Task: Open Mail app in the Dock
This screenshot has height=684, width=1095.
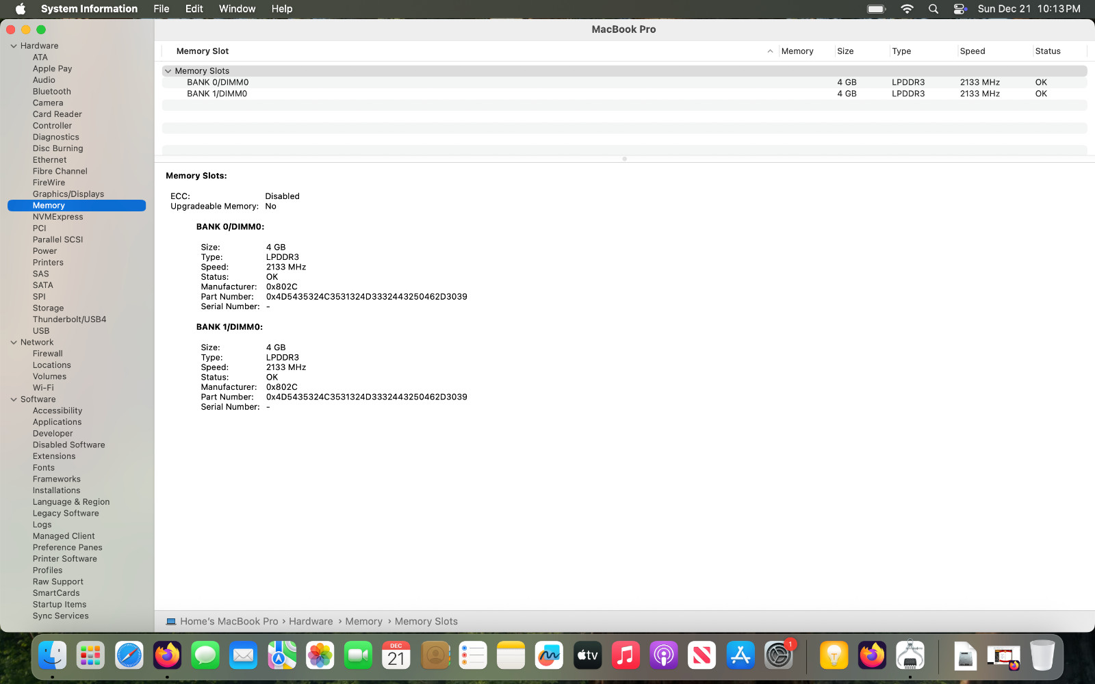Action: click(243, 655)
